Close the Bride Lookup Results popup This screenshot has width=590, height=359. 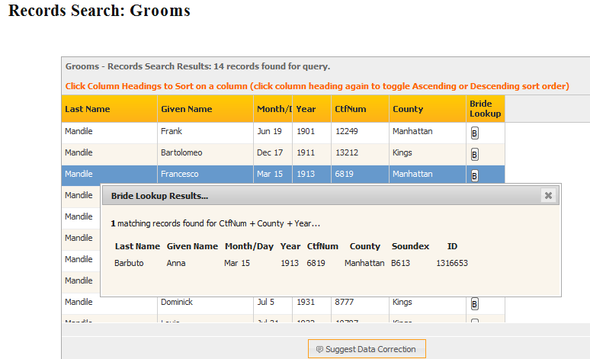click(x=548, y=195)
